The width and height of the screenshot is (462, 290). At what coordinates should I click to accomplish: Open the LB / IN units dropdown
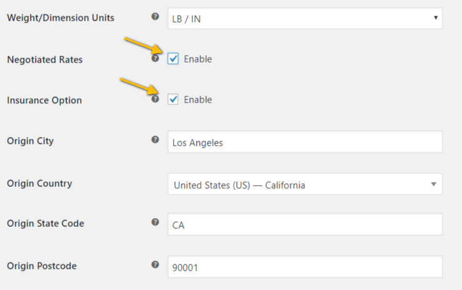[305, 18]
